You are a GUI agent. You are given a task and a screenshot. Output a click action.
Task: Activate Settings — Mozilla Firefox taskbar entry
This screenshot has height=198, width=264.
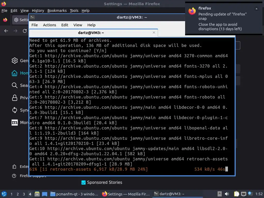[126, 194]
